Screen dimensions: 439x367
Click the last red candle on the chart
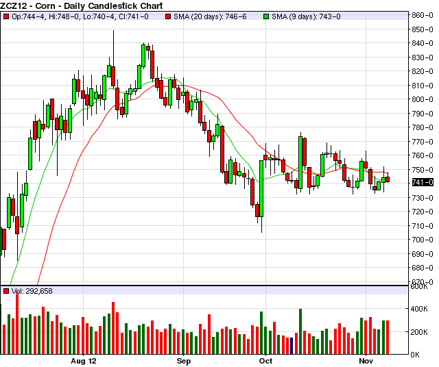pos(388,179)
